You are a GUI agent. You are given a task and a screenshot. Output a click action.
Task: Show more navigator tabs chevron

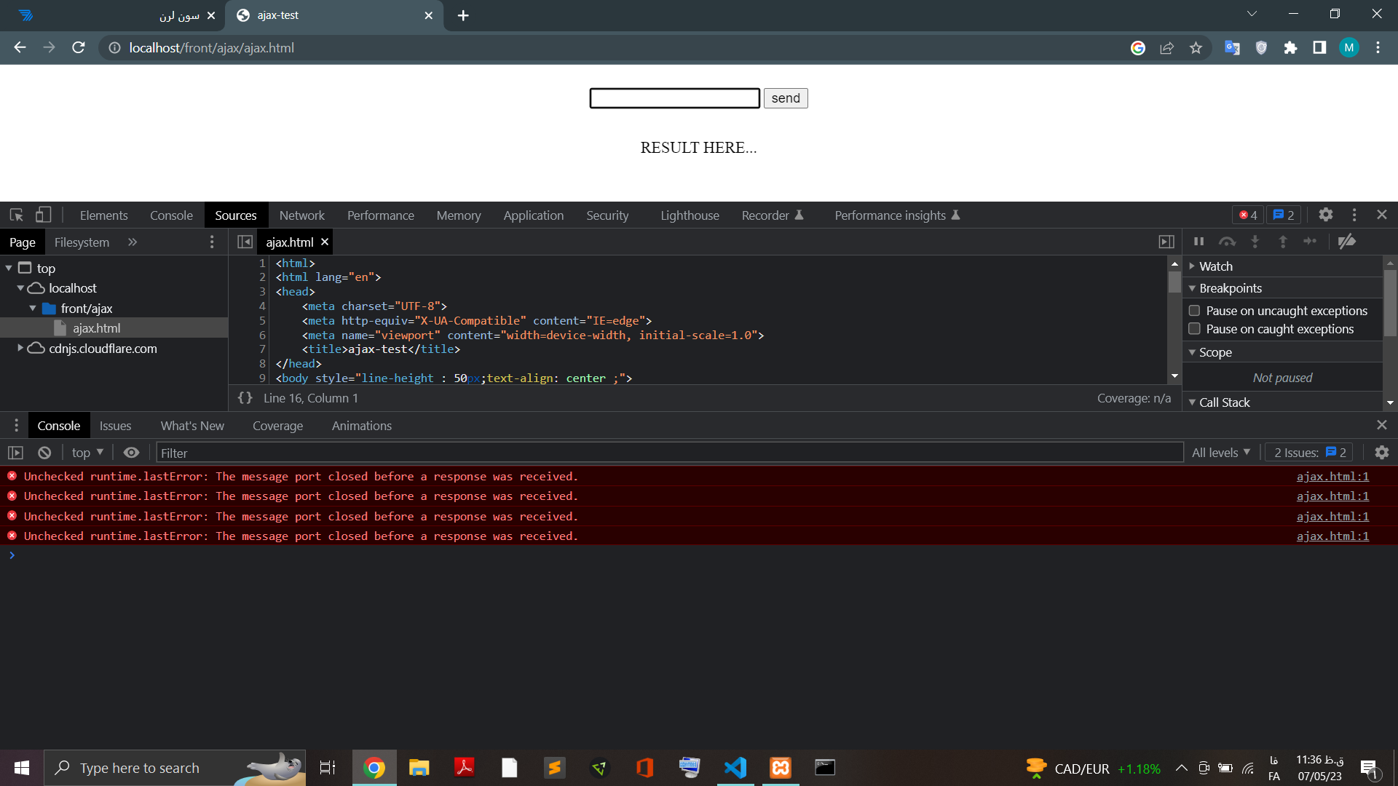pos(133,242)
